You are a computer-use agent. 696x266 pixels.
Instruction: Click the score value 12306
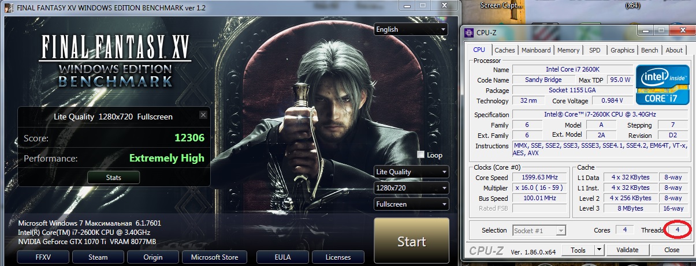pyautogui.click(x=189, y=138)
